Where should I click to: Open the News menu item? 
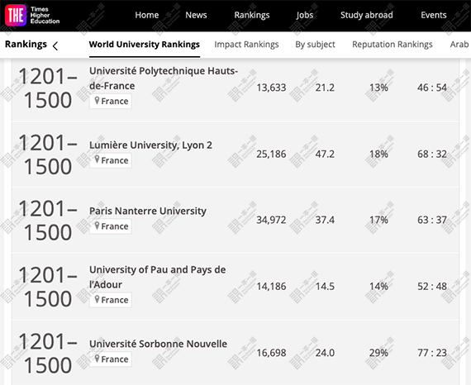tap(196, 15)
